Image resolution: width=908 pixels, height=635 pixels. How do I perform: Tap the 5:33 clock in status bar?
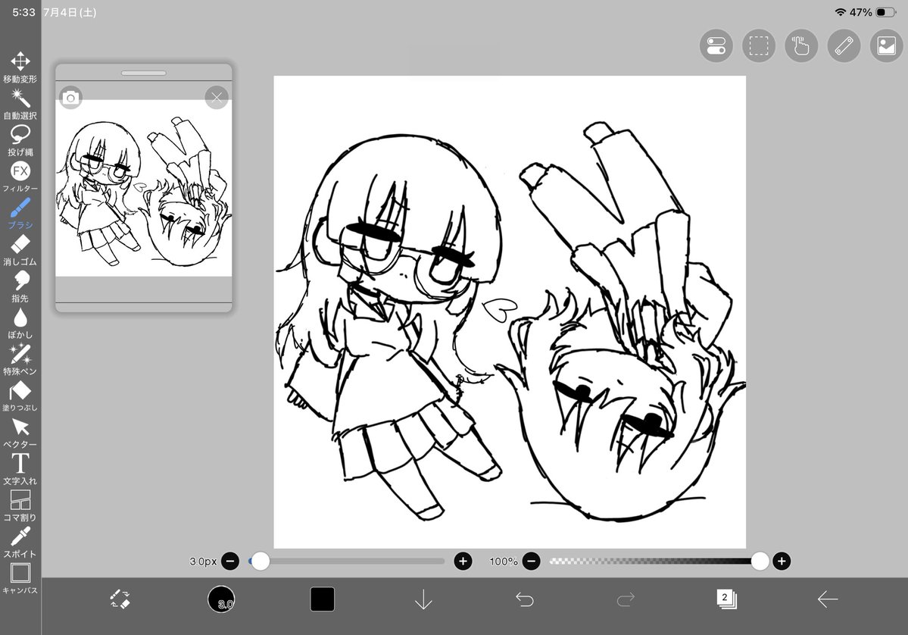point(23,12)
